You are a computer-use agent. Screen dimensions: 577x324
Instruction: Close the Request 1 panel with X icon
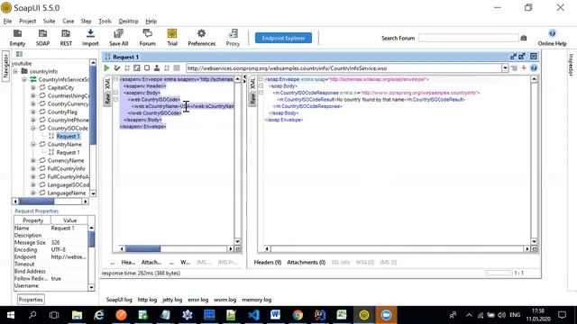[x=534, y=56]
